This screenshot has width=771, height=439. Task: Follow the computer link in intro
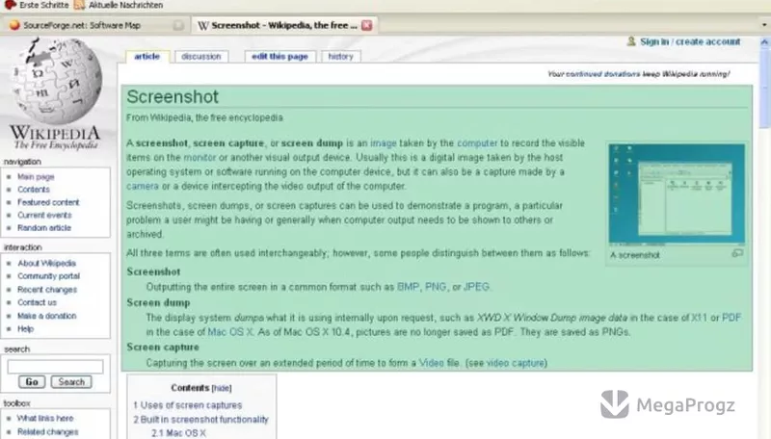click(477, 143)
